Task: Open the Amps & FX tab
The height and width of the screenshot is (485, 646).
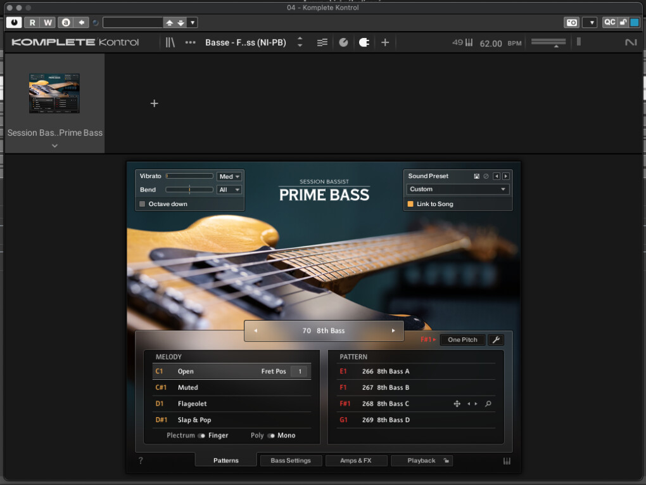Action: pos(356,461)
